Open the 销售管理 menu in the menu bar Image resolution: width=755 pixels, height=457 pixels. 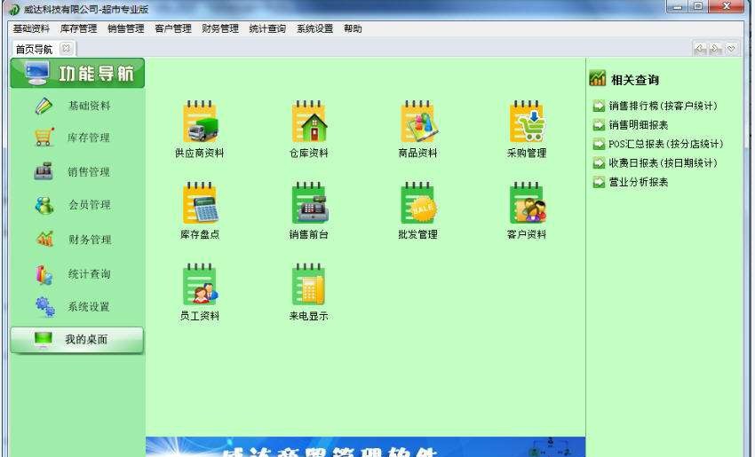pyautogui.click(x=126, y=29)
